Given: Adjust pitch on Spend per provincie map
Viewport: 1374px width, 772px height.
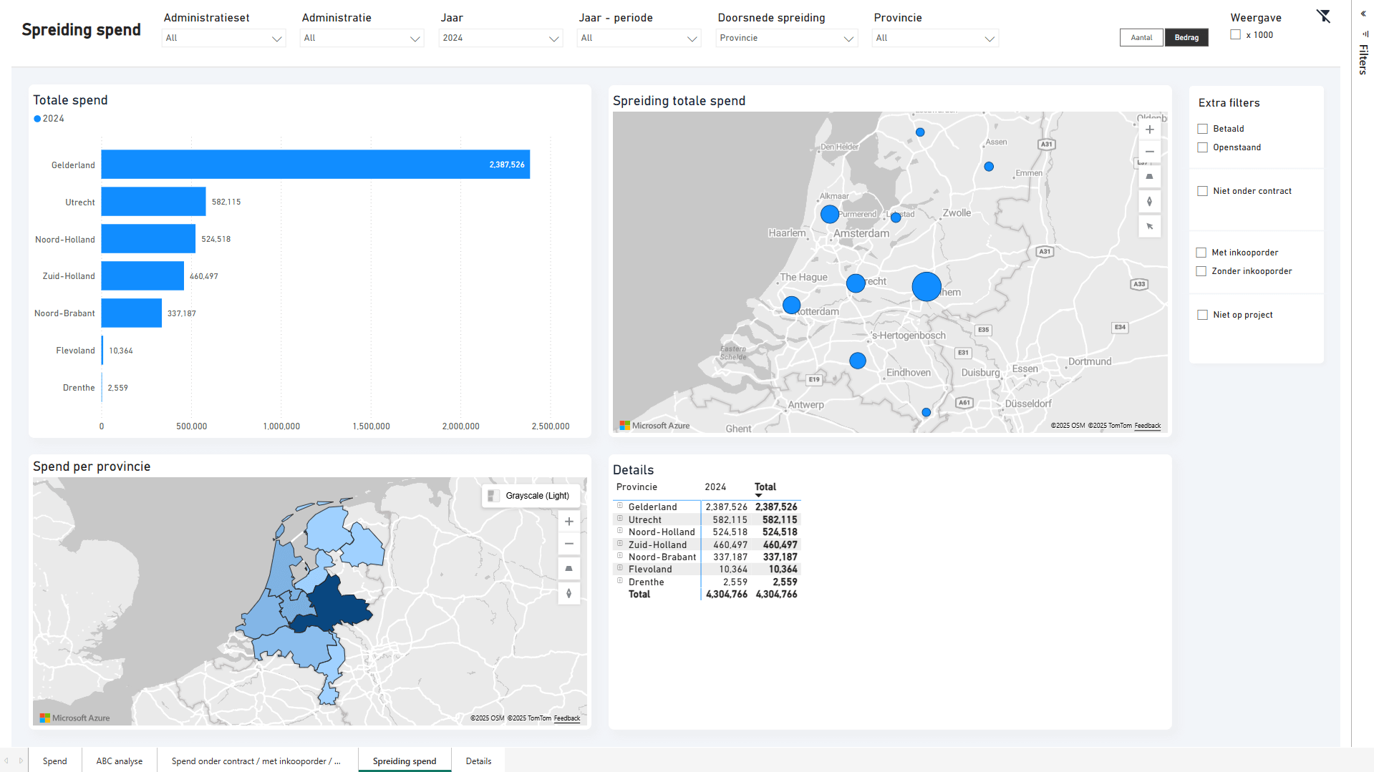Looking at the screenshot, I should coord(569,569).
